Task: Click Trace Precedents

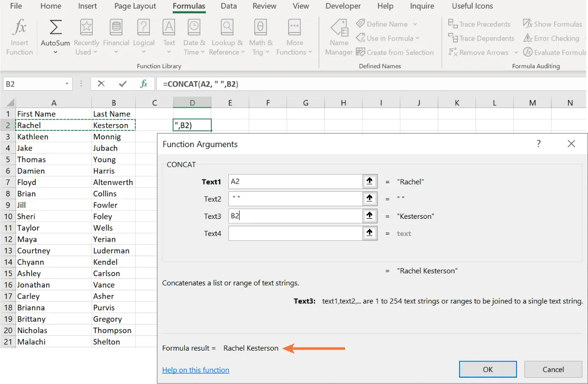Action: click(479, 23)
